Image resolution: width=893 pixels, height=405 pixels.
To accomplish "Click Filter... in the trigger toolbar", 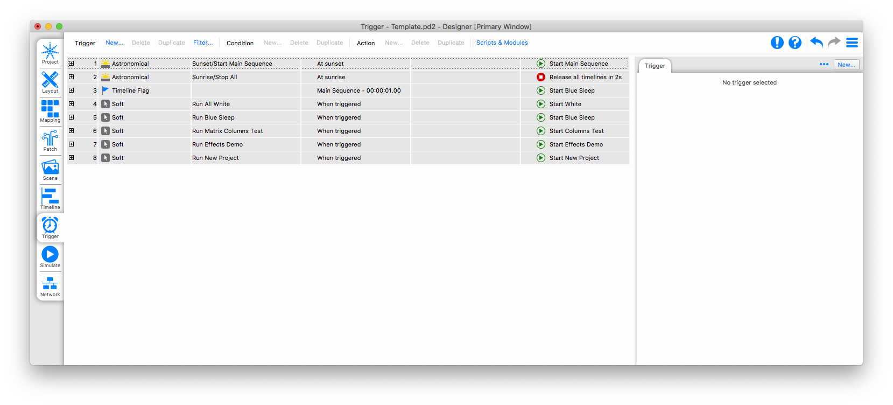I will (x=203, y=43).
